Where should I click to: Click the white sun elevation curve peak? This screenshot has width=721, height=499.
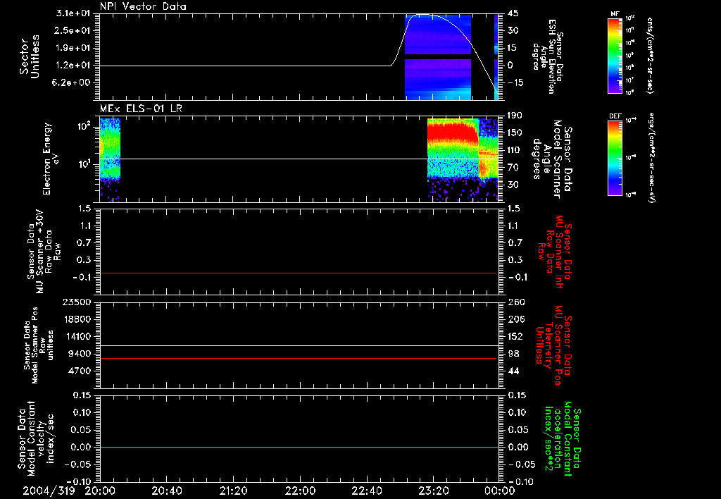click(423, 15)
